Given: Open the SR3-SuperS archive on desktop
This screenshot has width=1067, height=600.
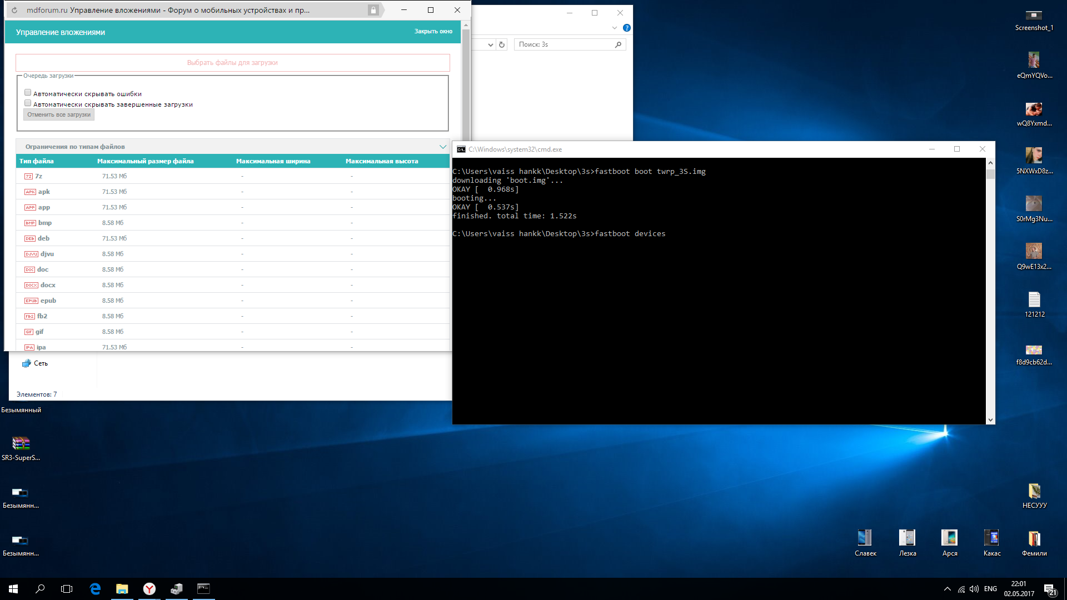Looking at the screenshot, I should 21,443.
